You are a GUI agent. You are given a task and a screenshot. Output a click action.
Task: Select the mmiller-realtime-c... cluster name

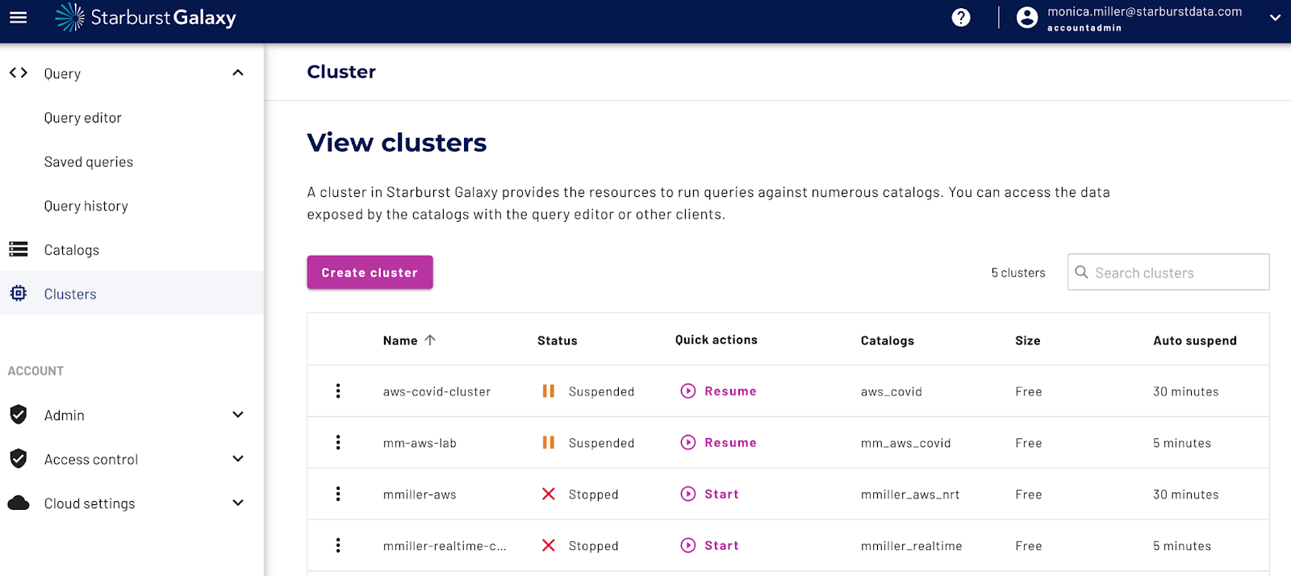coord(445,547)
